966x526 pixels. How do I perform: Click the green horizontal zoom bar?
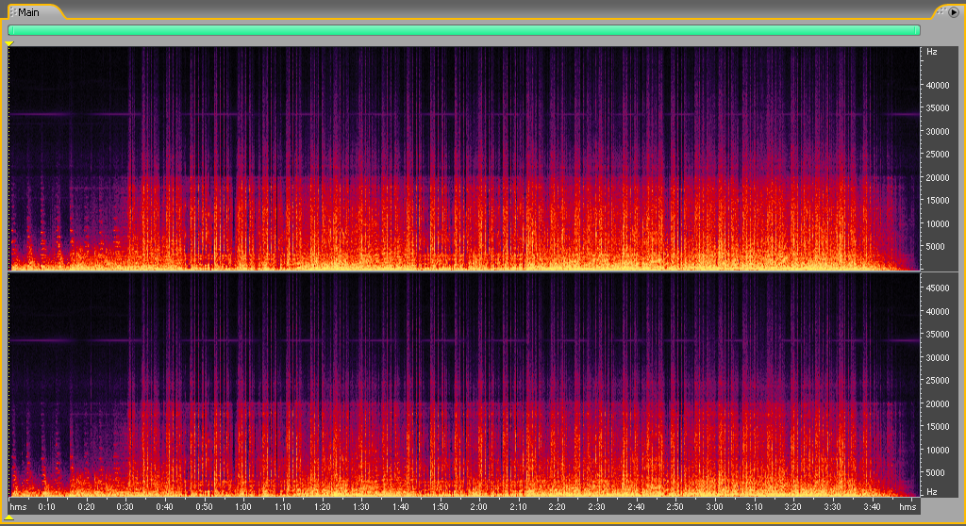point(463,30)
